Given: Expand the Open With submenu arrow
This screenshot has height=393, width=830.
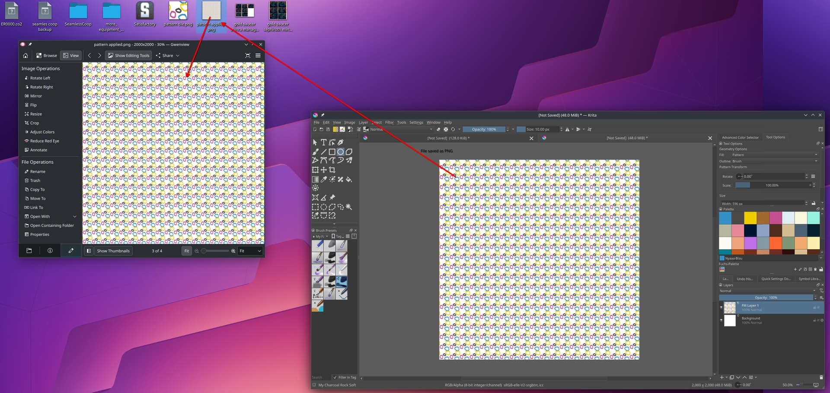Looking at the screenshot, I should pyautogui.click(x=75, y=216).
